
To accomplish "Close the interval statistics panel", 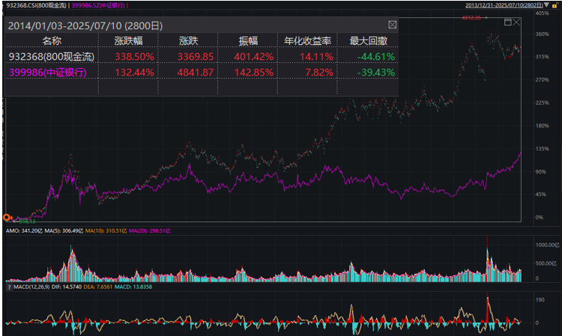I will tap(392, 25).
